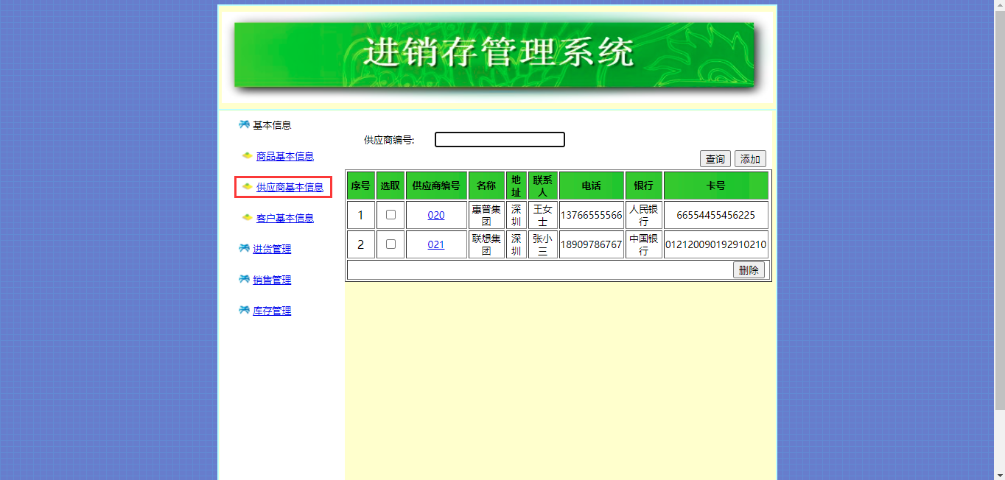Select card number 66554455456225
This screenshot has height=480, width=1005.
coord(715,215)
